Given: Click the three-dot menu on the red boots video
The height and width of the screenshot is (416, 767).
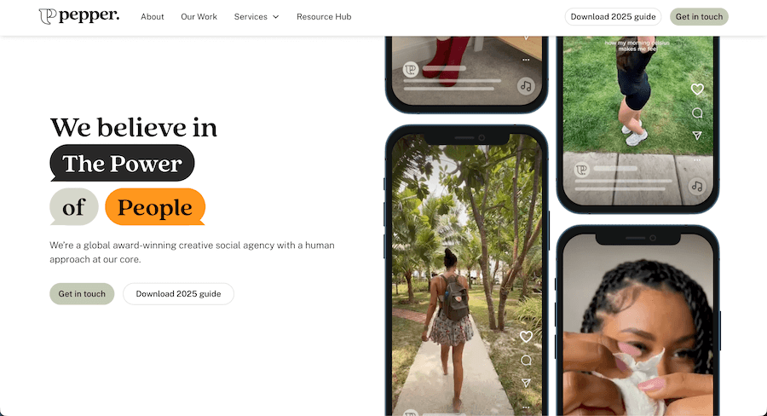Looking at the screenshot, I should point(526,60).
